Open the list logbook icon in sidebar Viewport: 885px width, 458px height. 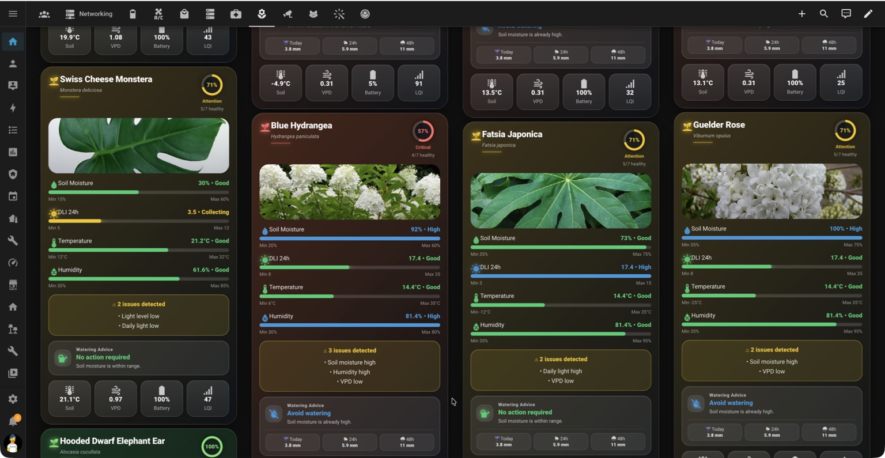pyautogui.click(x=13, y=130)
